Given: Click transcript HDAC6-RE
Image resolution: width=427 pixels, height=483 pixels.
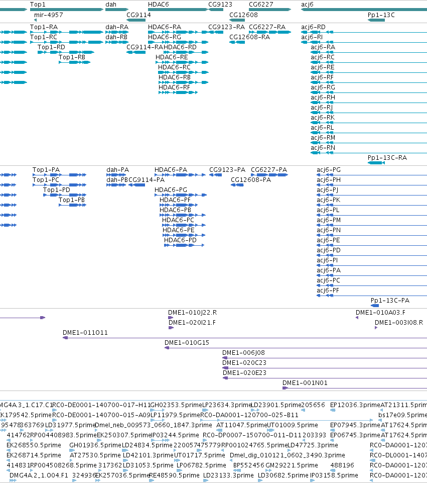Looking at the screenshot, I should (x=182, y=62).
